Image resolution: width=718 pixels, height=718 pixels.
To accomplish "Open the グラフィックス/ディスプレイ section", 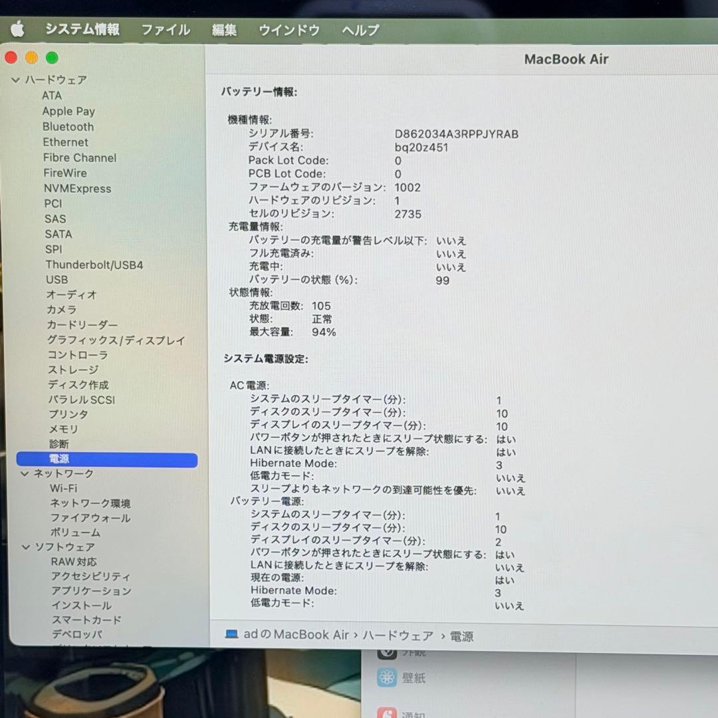I will 115,340.
